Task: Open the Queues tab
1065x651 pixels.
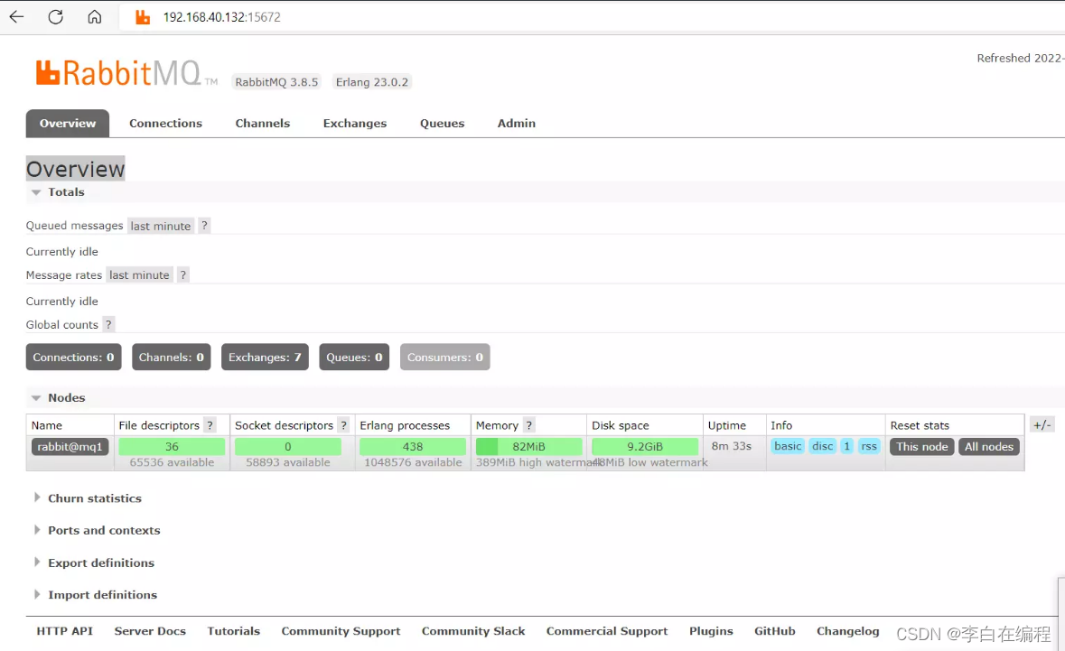Action: (442, 124)
